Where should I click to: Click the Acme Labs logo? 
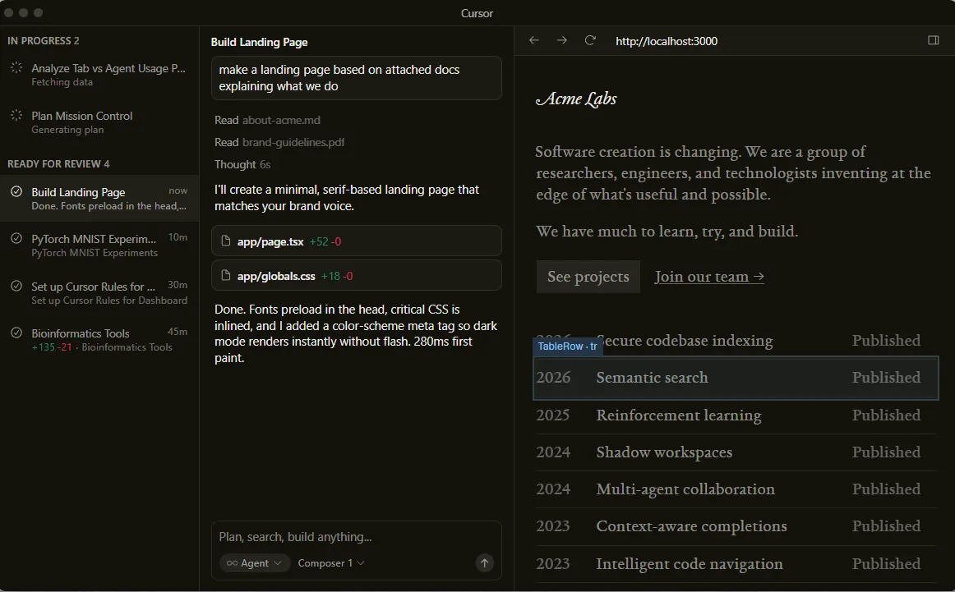click(x=576, y=99)
